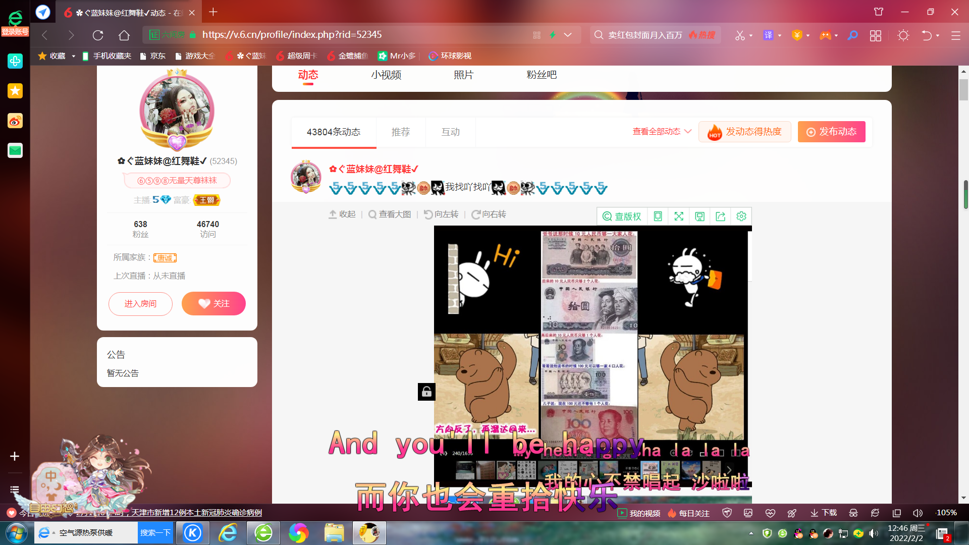Screen dimensions: 969x545
Task: Open the scissors screenshot tool
Action: [740, 35]
